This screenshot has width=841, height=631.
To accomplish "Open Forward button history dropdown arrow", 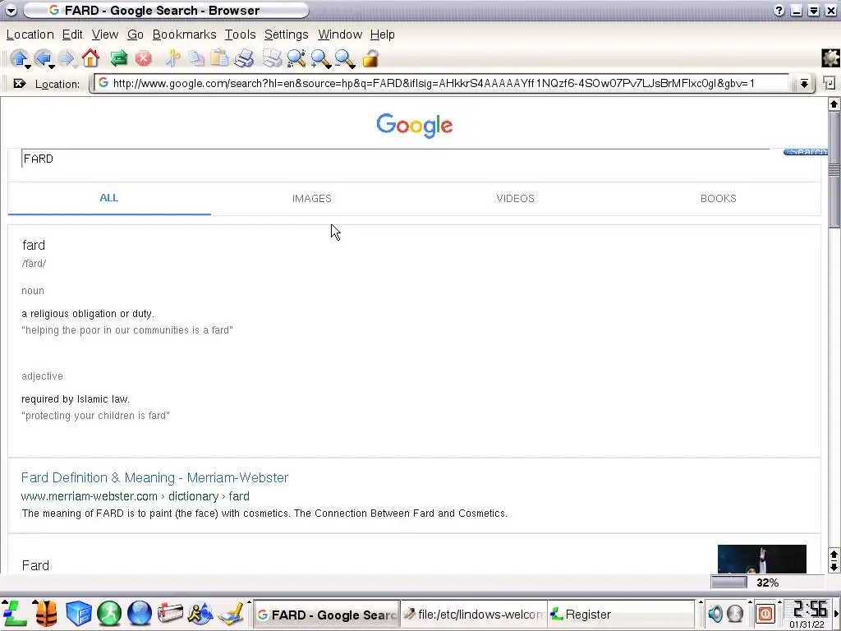I will [75, 67].
